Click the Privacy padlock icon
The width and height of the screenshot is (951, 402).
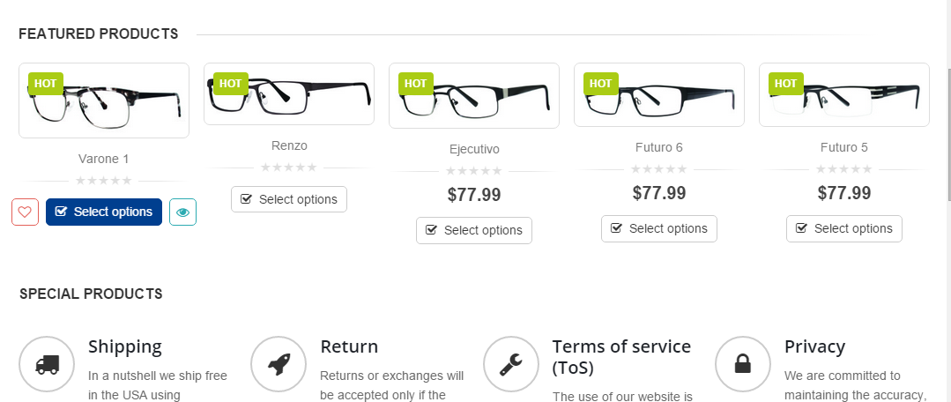click(743, 364)
